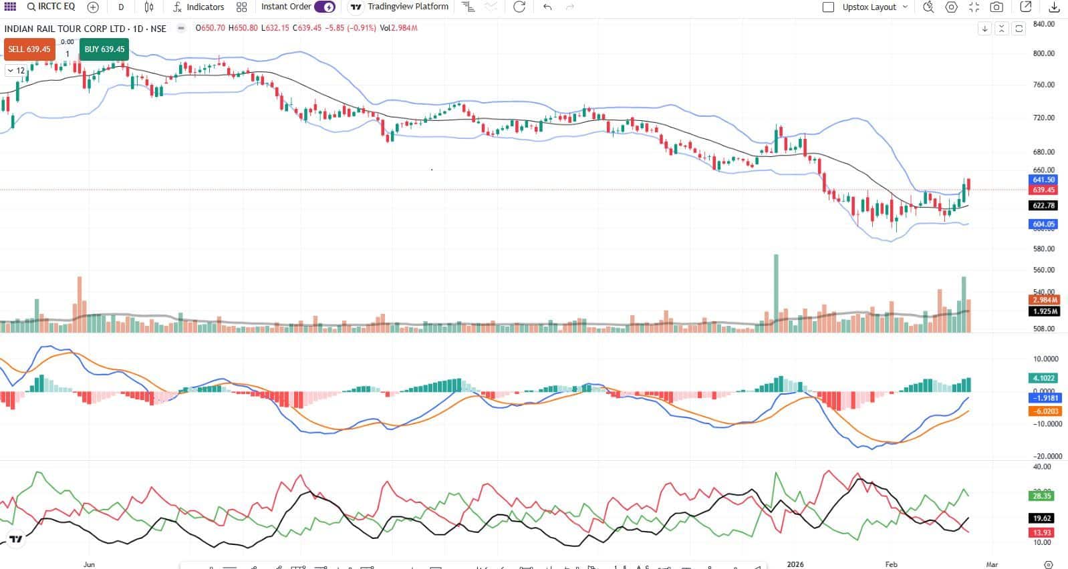Click the moving average label 622.78

tap(1043, 206)
